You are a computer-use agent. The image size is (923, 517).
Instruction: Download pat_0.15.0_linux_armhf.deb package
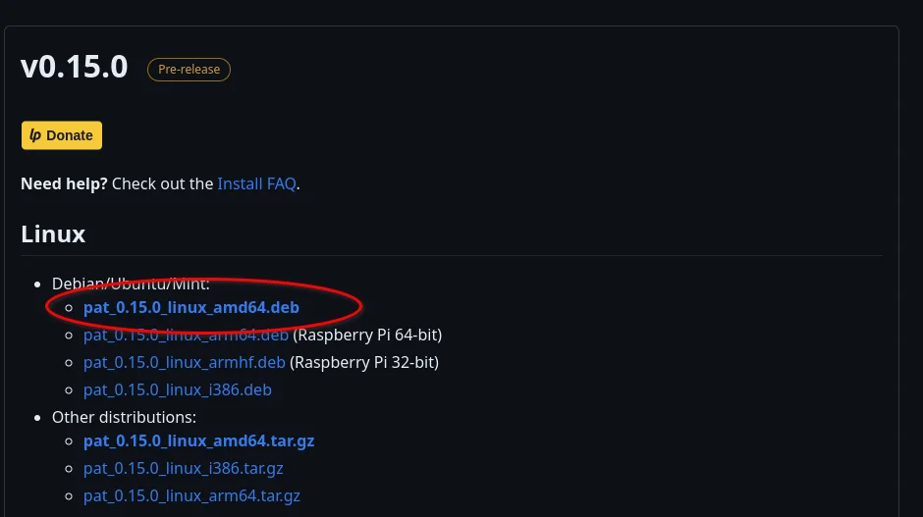(x=184, y=362)
